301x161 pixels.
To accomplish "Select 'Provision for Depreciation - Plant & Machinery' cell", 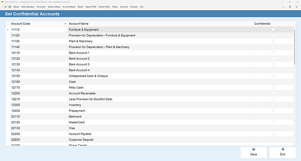I will 160,47.
